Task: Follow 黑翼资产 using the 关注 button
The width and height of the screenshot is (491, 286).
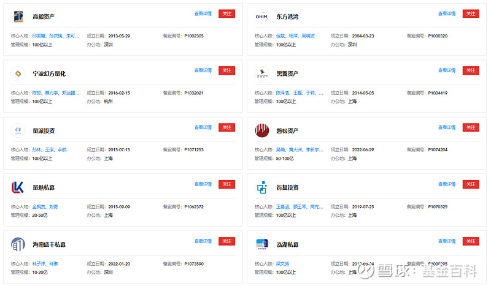Action: 471,70
